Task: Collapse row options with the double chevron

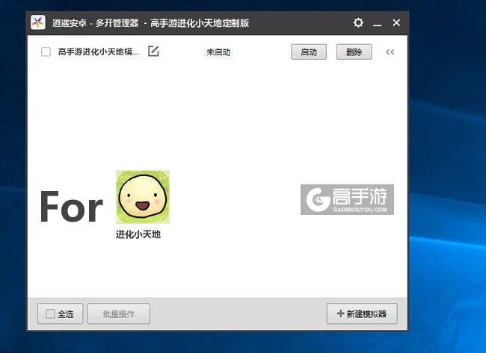Action: (x=390, y=52)
